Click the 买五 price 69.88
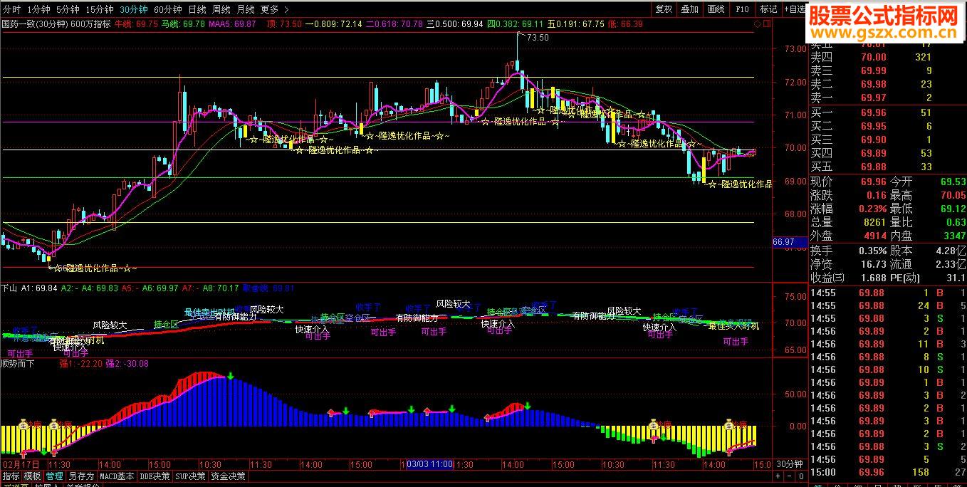967x487 pixels. click(x=874, y=167)
